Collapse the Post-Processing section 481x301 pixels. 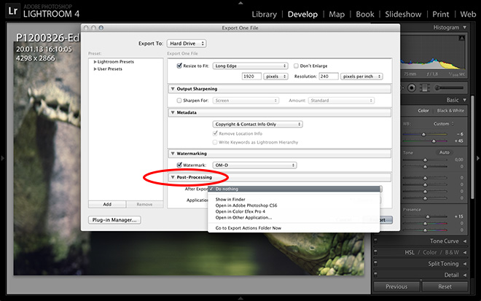[x=173, y=177]
